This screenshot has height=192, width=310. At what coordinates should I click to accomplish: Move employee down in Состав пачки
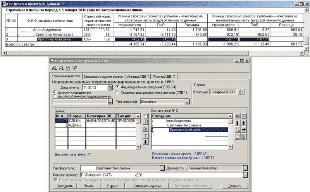click(238, 123)
